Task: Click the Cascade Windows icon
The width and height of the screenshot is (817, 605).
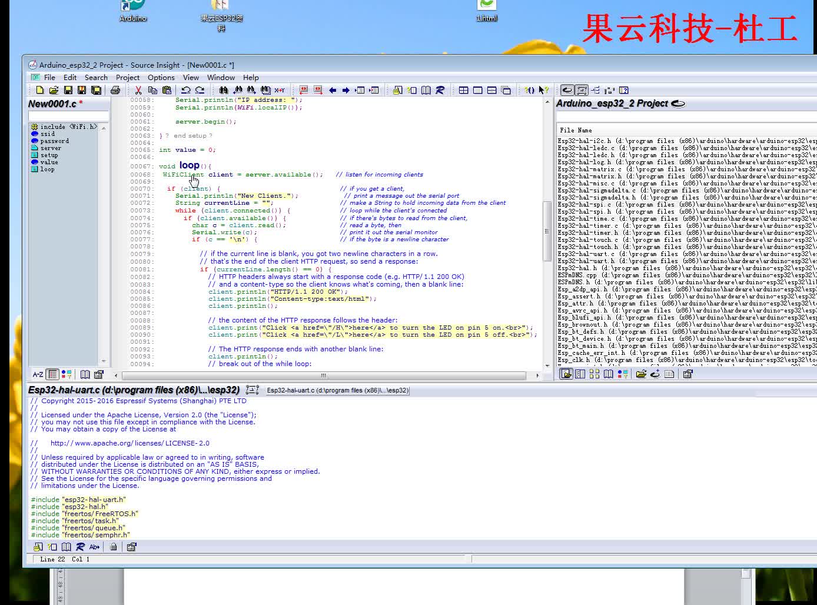Action: click(506, 90)
